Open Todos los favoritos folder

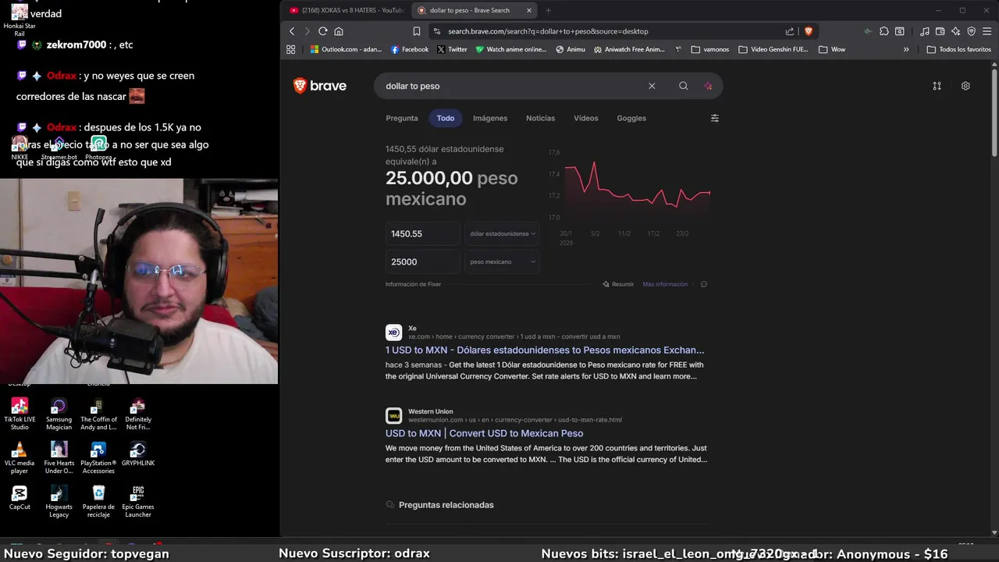(958, 49)
